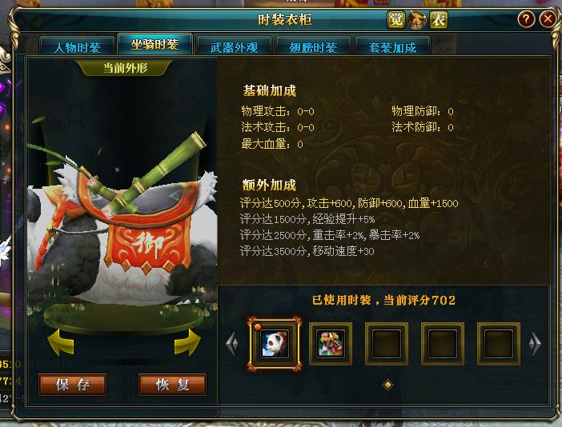Switch to 武器外观 tab

(234, 46)
